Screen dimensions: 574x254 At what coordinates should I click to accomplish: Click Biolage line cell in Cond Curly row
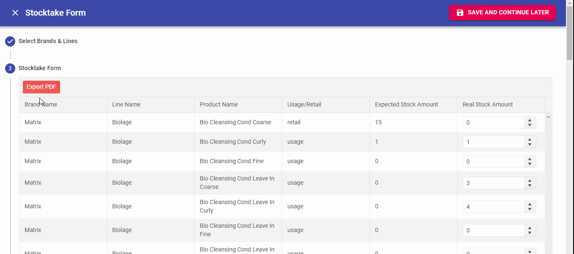[x=151, y=142]
